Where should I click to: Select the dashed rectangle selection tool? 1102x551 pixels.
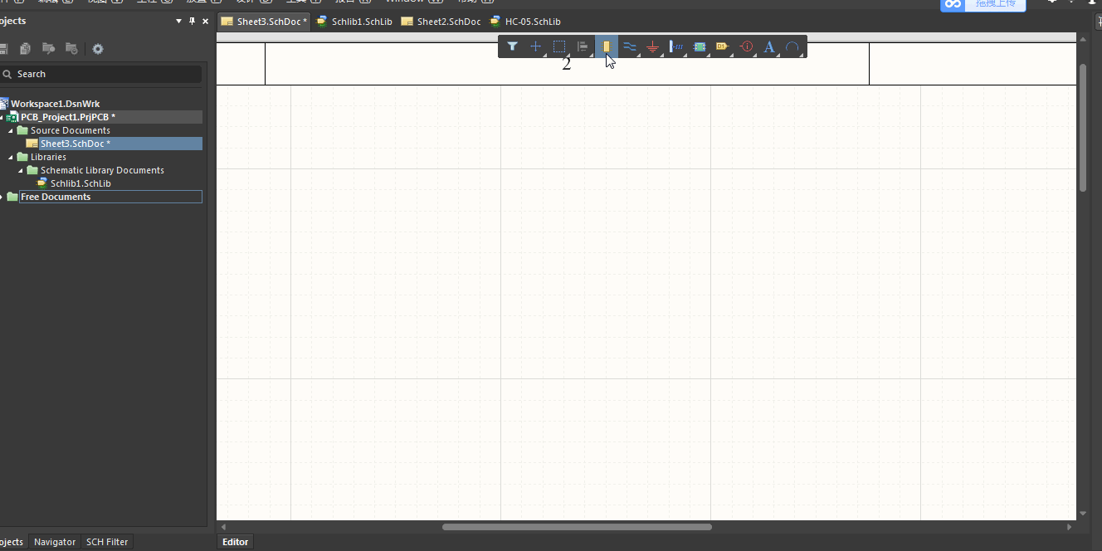559,46
